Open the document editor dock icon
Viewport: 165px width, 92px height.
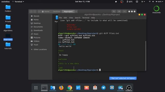point(78,88)
